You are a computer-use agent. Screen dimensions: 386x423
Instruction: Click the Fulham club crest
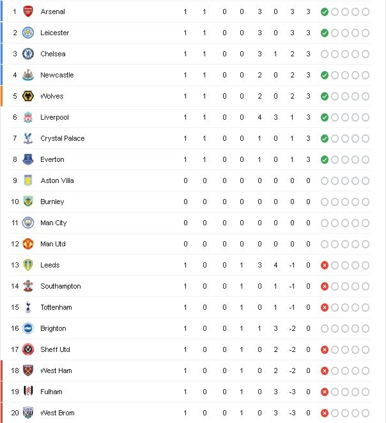click(x=28, y=392)
